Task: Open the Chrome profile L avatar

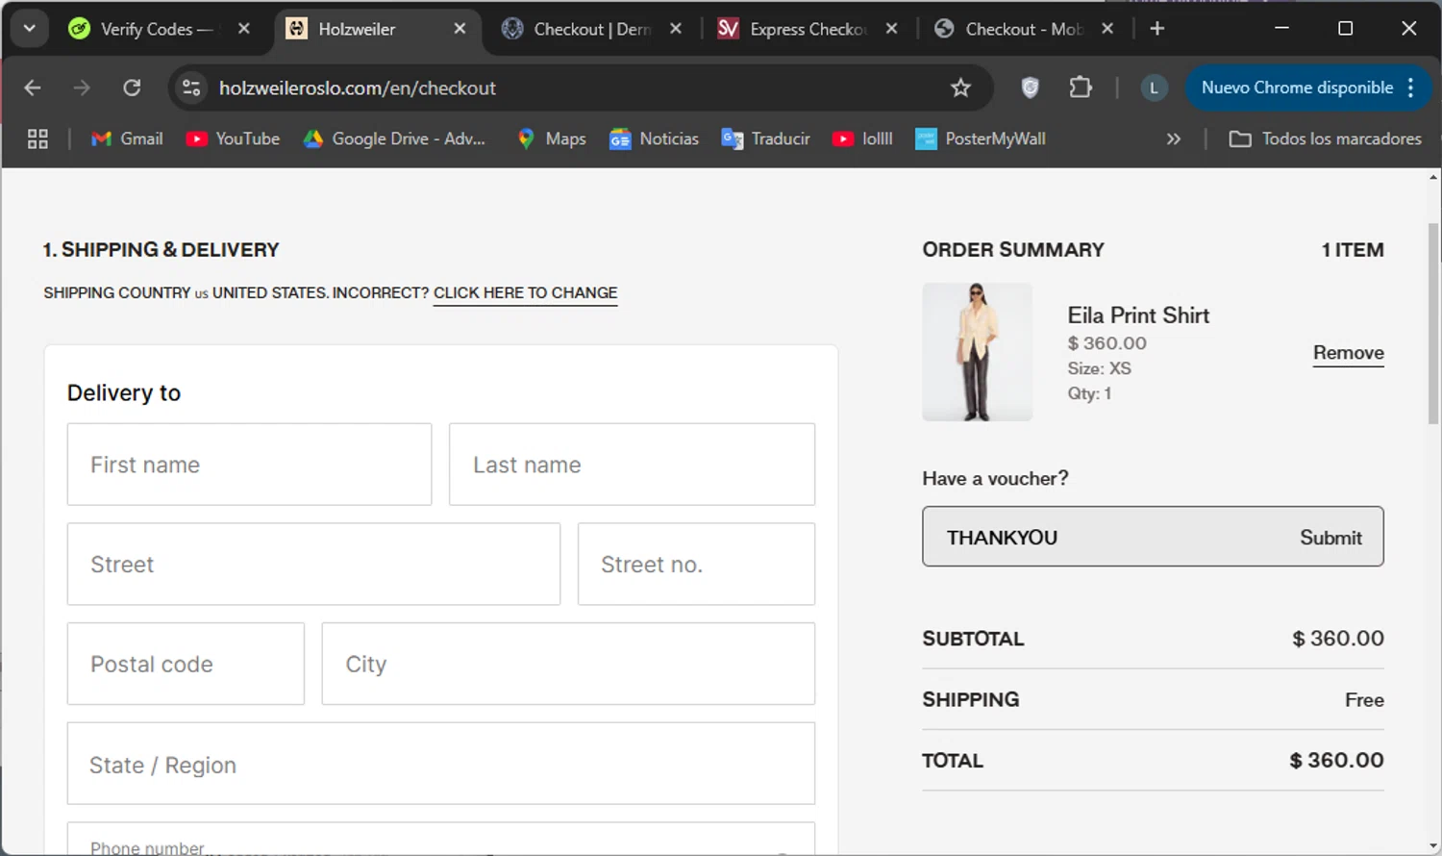Action: (x=1155, y=88)
